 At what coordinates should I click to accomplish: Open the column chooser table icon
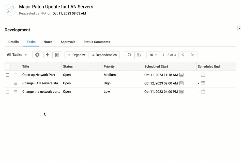pos(139,55)
